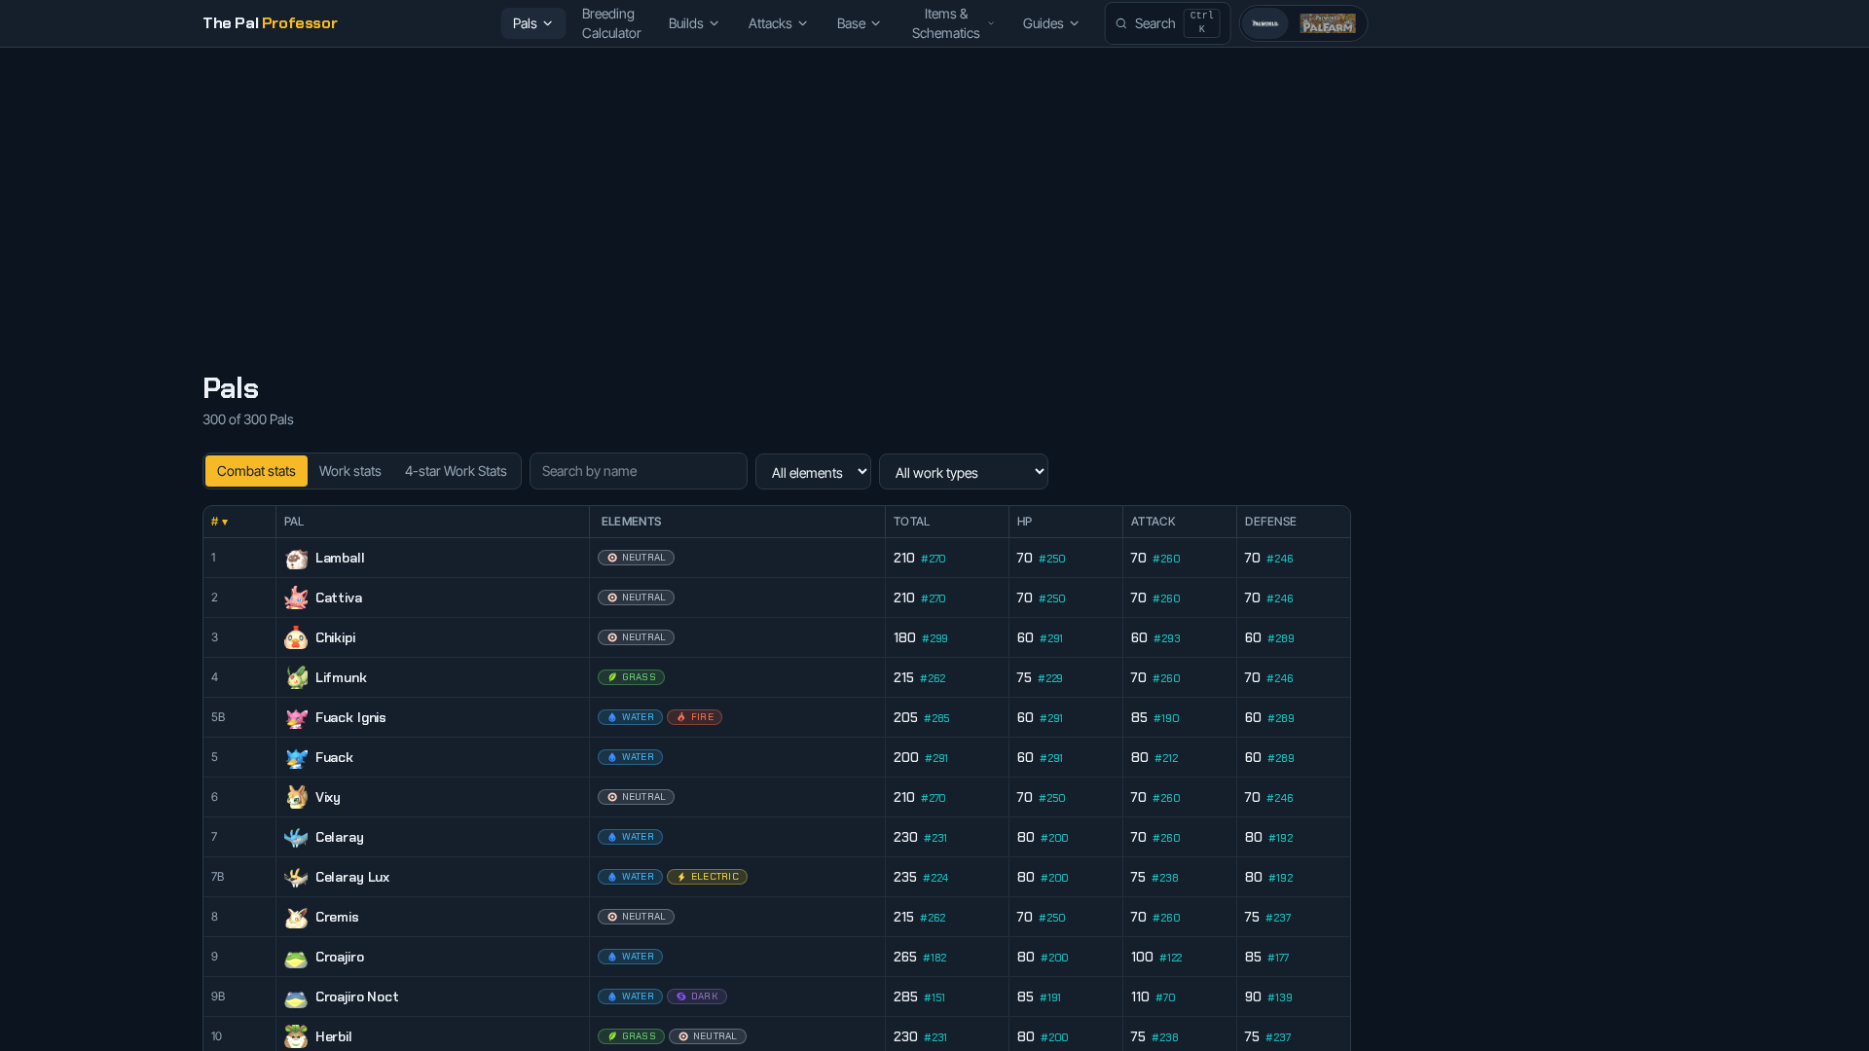
Task: Click the Dark badge for Croajiro Noct
Action: point(697,997)
